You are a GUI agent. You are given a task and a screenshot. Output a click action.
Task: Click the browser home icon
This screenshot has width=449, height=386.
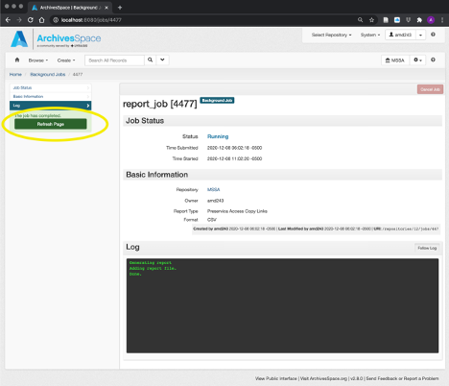point(41,20)
